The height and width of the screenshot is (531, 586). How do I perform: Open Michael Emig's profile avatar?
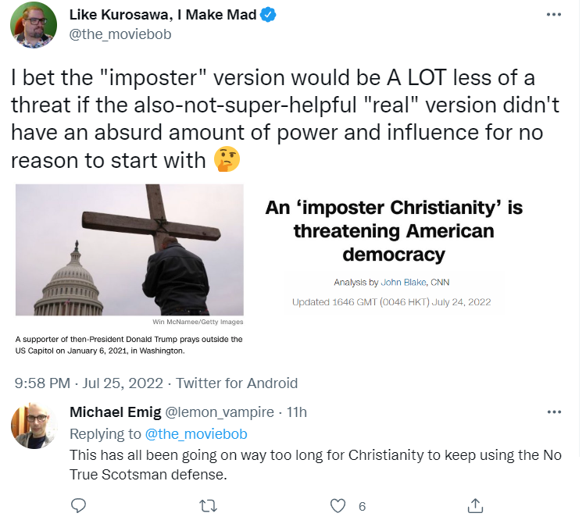[x=33, y=426]
